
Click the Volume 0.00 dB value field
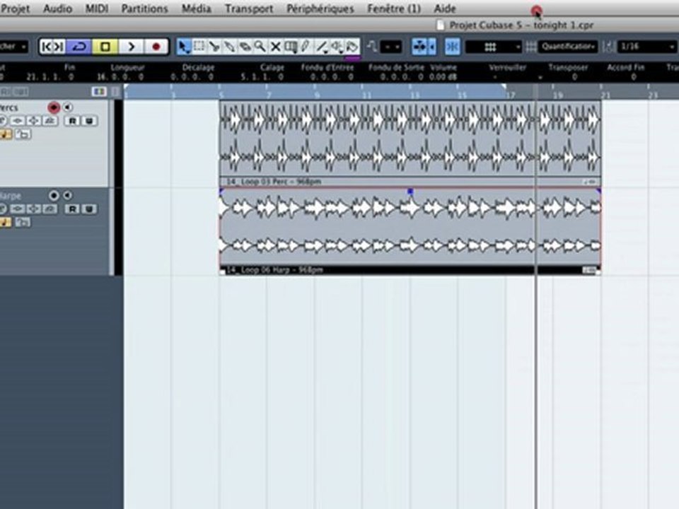click(443, 77)
